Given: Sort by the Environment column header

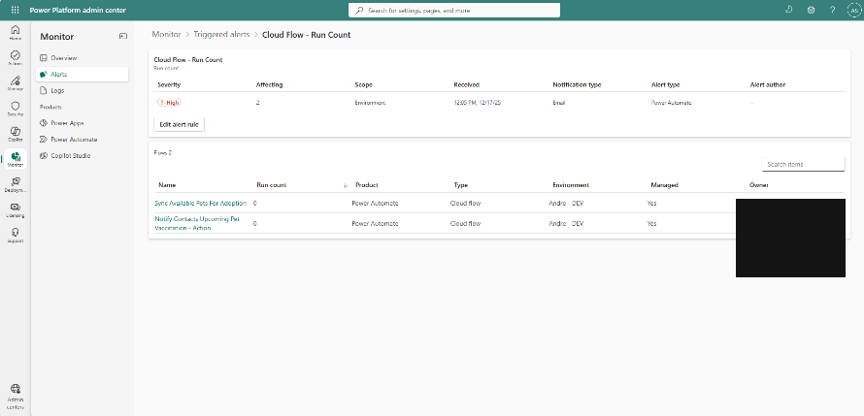Looking at the screenshot, I should (x=571, y=185).
